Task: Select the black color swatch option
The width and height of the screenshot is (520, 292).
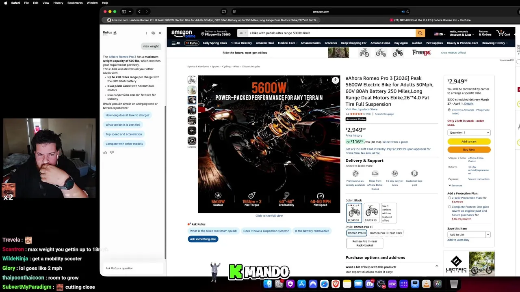Action: tap(354, 213)
